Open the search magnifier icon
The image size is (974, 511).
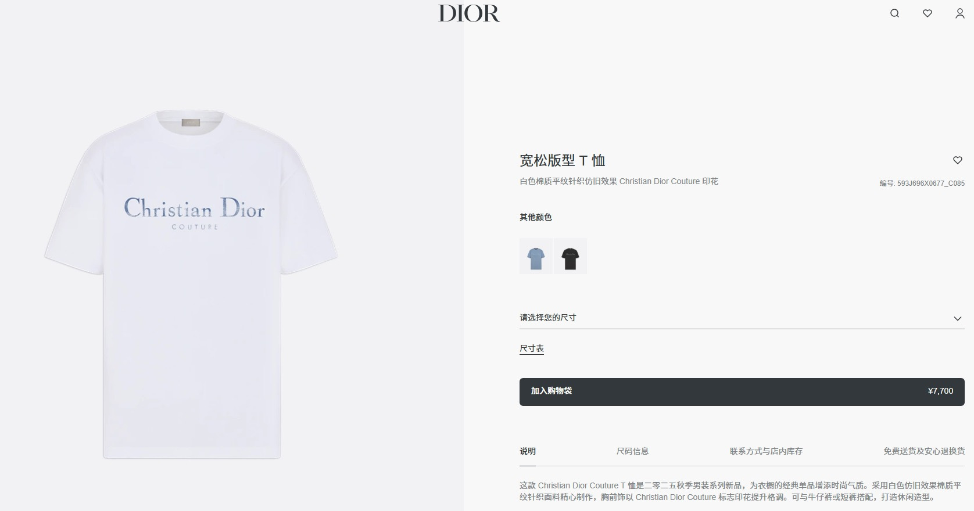pyautogui.click(x=894, y=13)
